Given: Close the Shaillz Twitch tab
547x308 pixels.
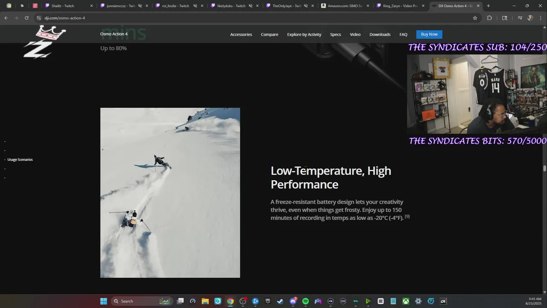Looking at the screenshot, I should 91,6.
